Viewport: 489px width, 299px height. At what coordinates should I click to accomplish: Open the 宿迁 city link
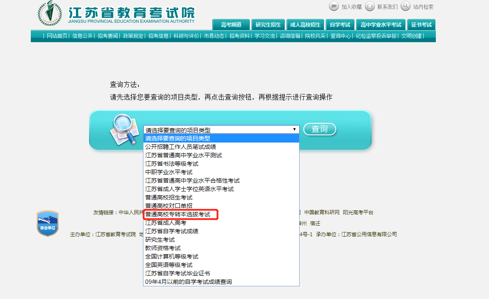(x=315, y=223)
